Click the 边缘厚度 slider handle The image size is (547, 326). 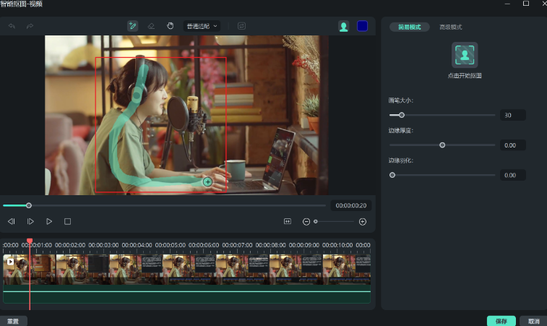[x=442, y=145]
